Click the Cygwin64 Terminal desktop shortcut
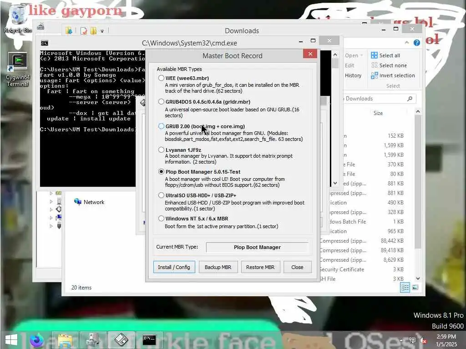Viewport: 466px width, 349px height. [18, 70]
